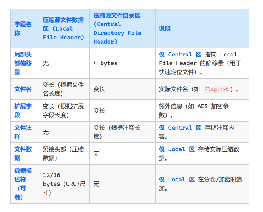Click the 压缩源文件目录区 (Central Directory File Header) header
This screenshot has width=263, height=212.
[117, 29]
